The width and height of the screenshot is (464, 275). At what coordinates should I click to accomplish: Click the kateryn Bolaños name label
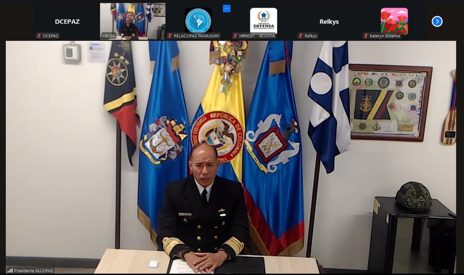(x=385, y=36)
